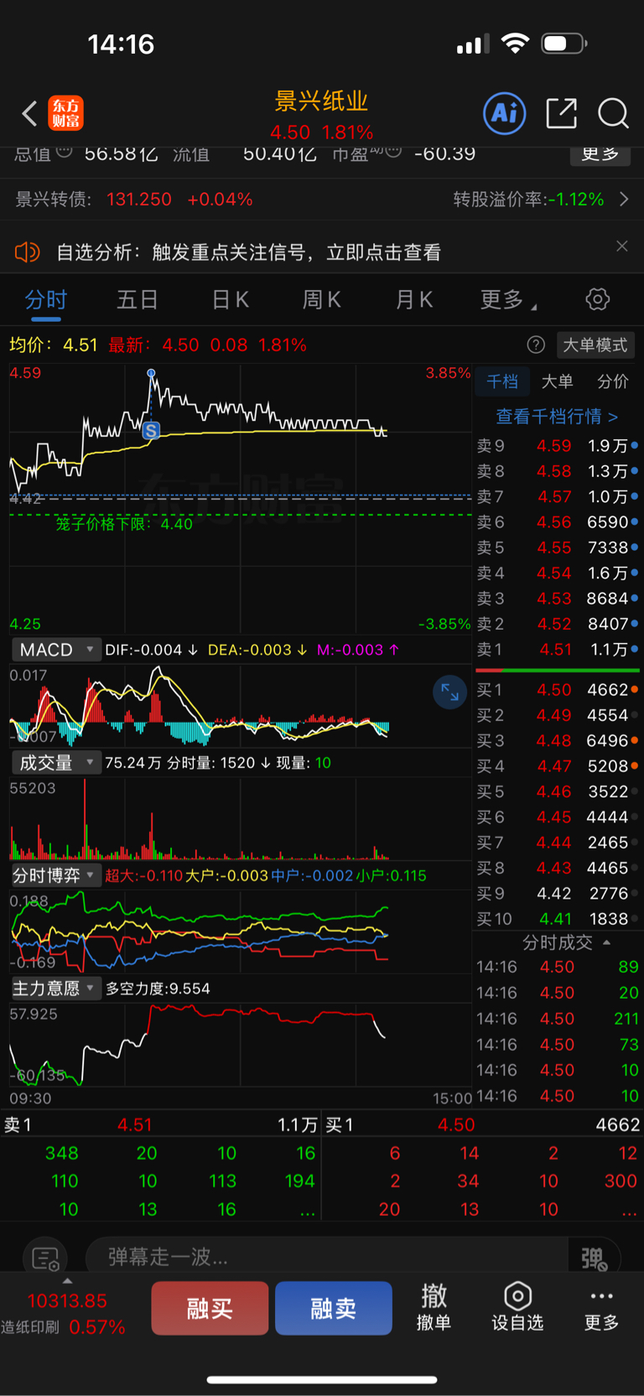Select 买1 price 4.50 in order book
644x1396 pixels.
(x=555, y=690)
